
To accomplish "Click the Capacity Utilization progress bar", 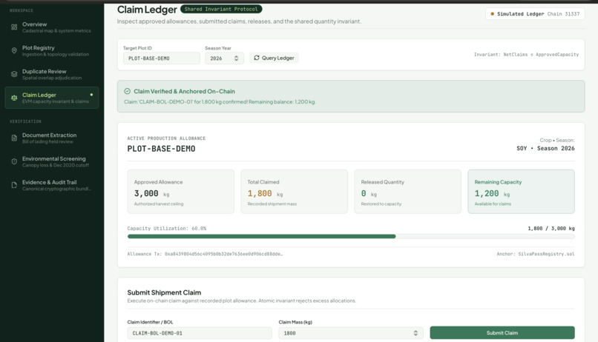I will (x=351, y=237).
